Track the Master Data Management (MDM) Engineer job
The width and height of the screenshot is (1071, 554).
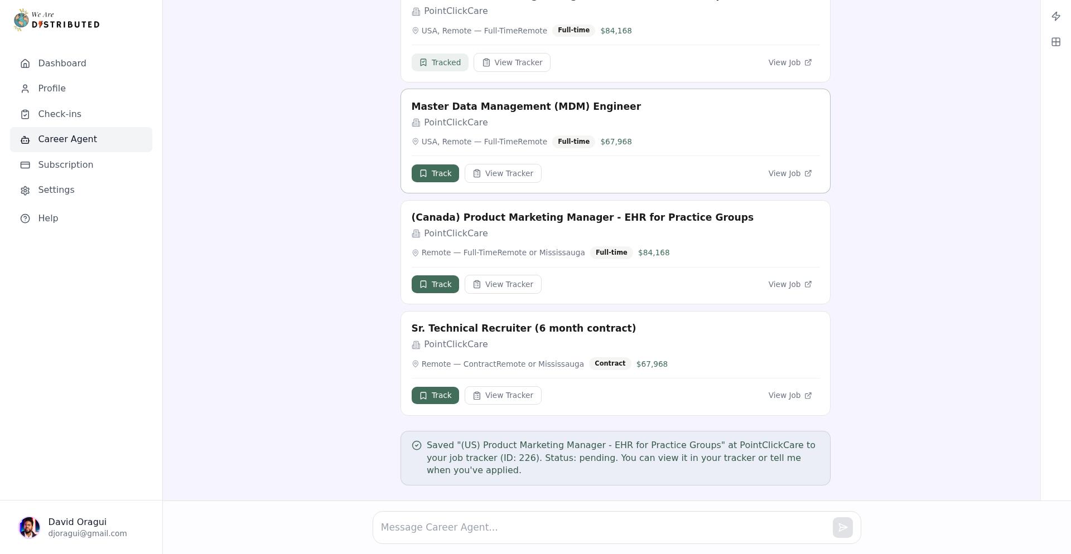(x=435, y=173)
